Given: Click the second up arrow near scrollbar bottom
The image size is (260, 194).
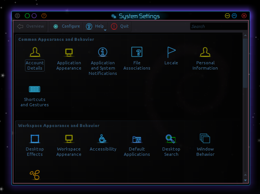Looking at the screenshot, I should (x=246, y=175).
